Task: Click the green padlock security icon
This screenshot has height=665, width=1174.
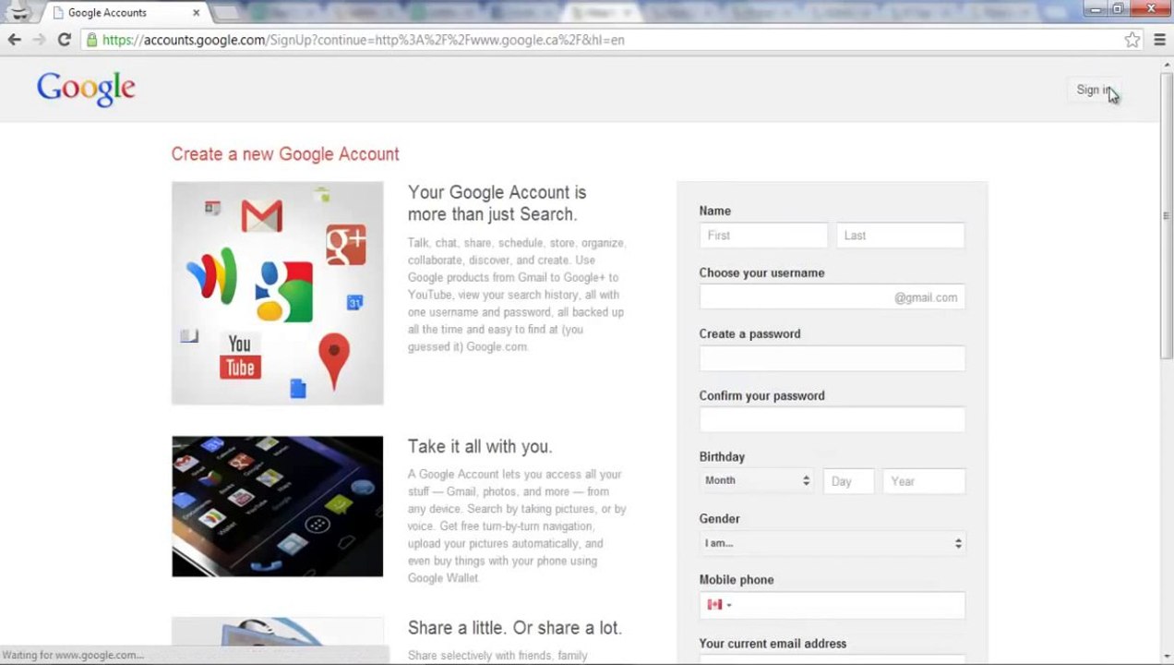Action: pyautogui.click(x=90, y=40)
